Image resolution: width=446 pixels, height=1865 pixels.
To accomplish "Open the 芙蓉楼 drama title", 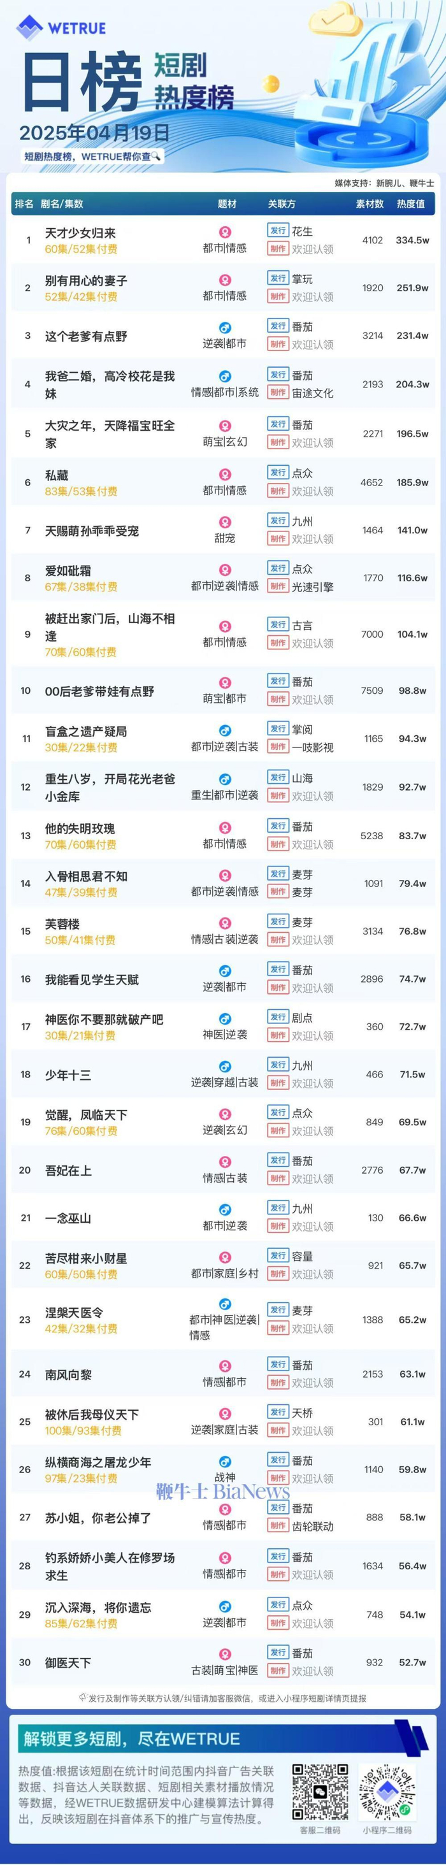I will [x=62, y=924].
